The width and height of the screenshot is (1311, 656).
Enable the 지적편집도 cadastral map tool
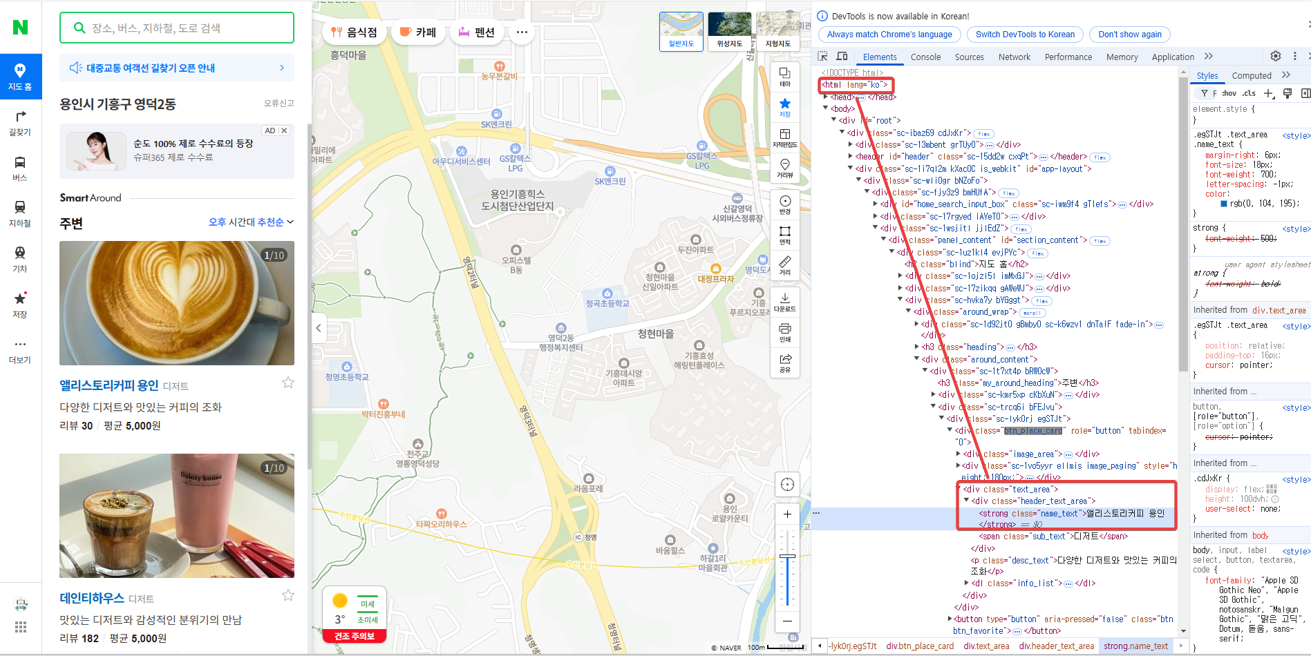click(x=785, y=137)
